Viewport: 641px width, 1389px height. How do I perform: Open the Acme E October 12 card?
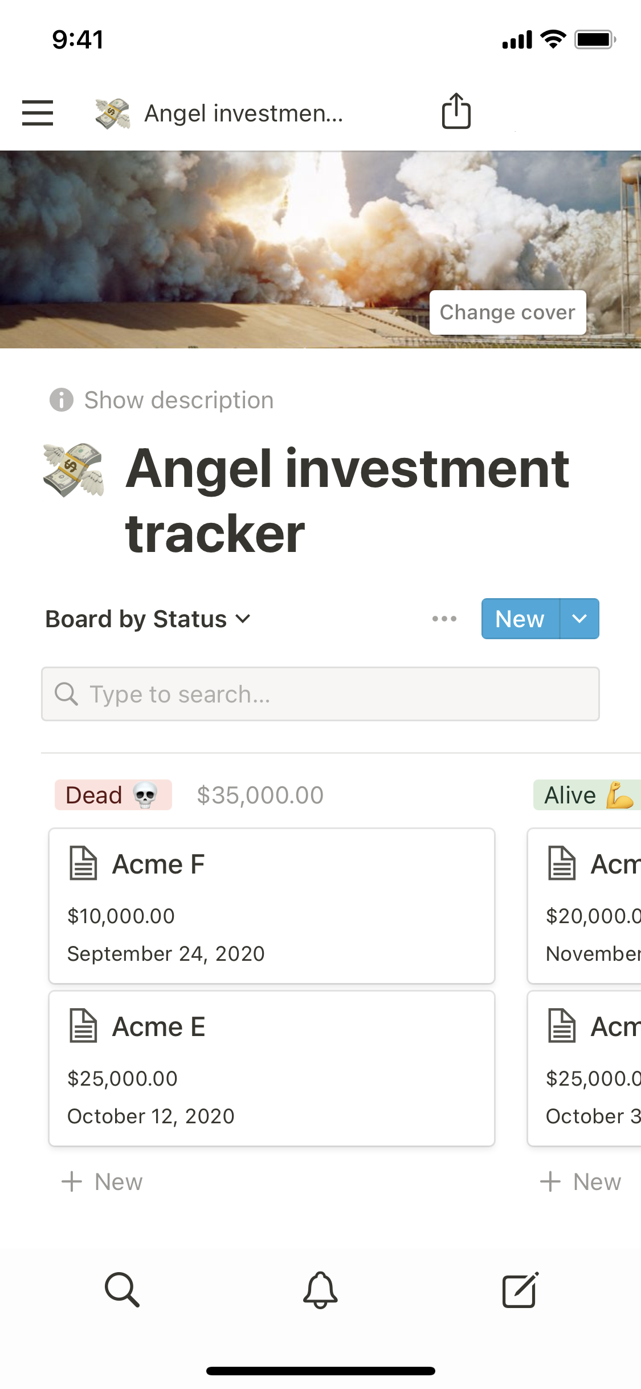271,1083
